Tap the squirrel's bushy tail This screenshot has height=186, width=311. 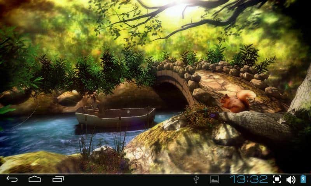246,97
